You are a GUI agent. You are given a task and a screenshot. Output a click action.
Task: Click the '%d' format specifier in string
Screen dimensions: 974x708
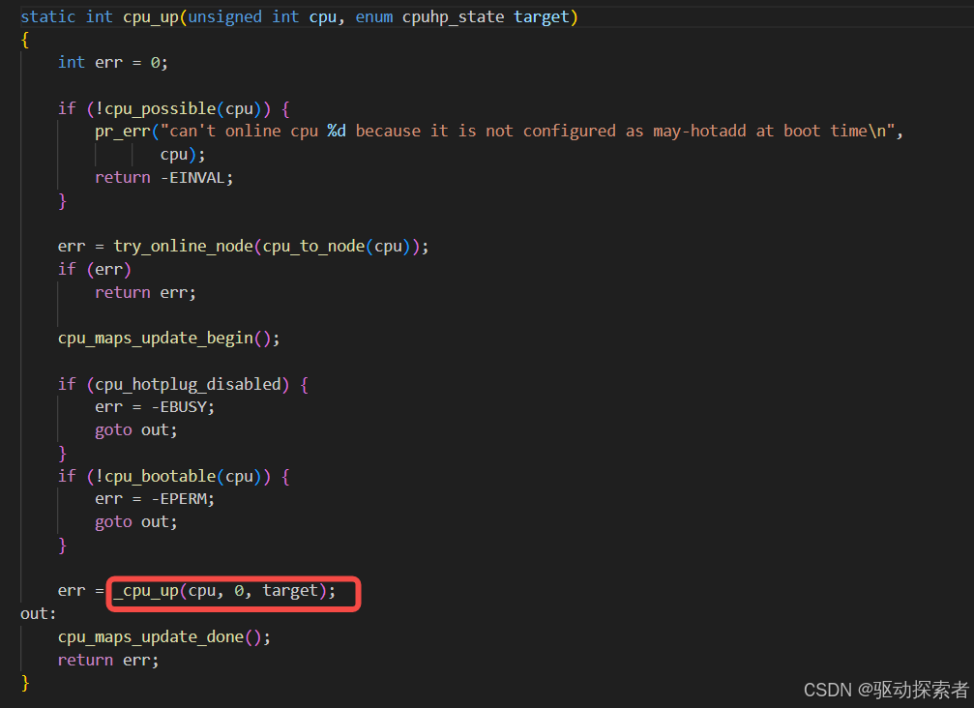(x=337, y=131)
